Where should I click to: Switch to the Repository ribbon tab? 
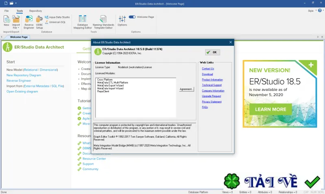[35, 11]
